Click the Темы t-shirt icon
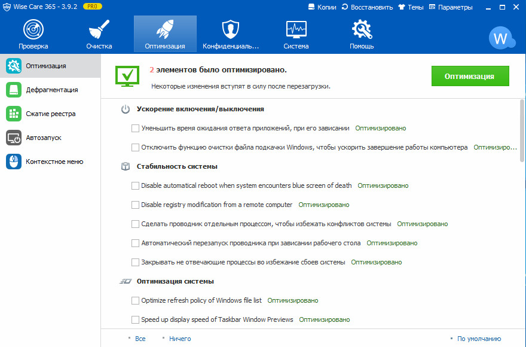Image resolution: width=526 pixels, height=347 pixels. (402, 7)
